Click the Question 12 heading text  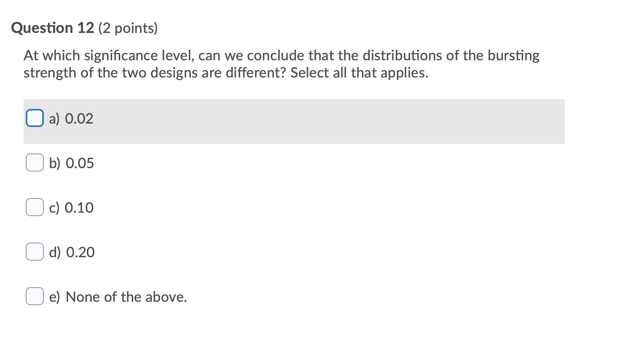point(52,27)
